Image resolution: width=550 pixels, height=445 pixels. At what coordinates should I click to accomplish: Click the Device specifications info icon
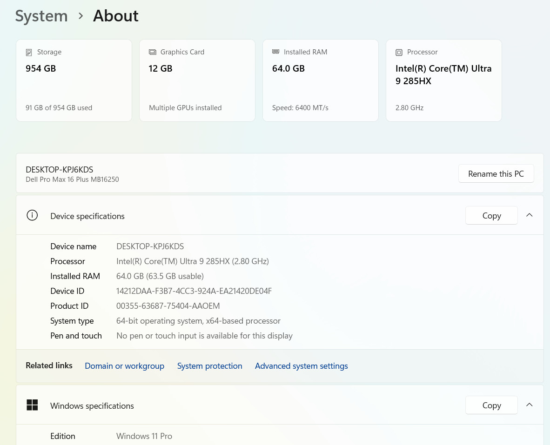32,215
